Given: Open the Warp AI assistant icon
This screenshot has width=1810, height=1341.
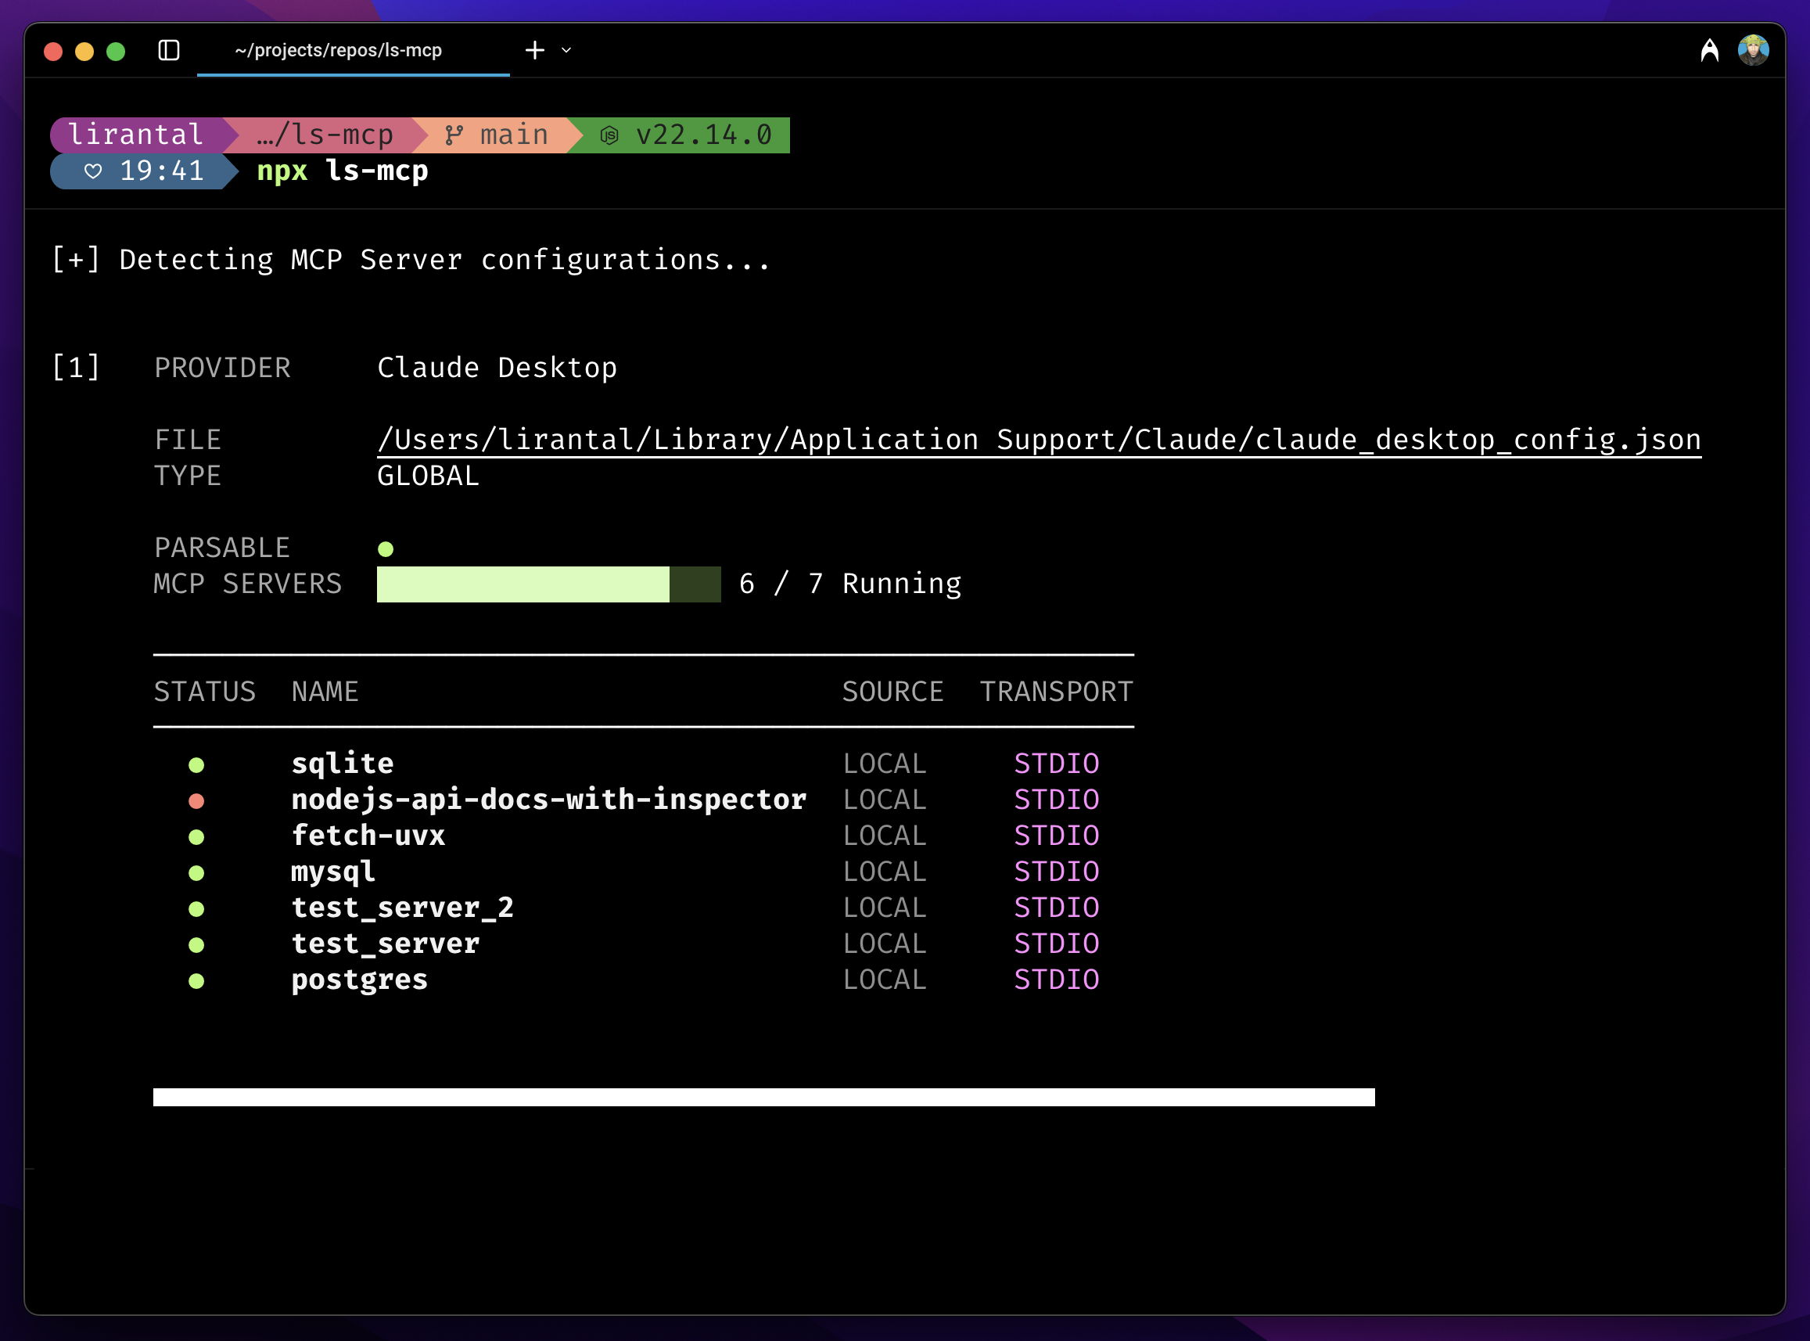Looking at the screenshot, I should coord(1709,50).
